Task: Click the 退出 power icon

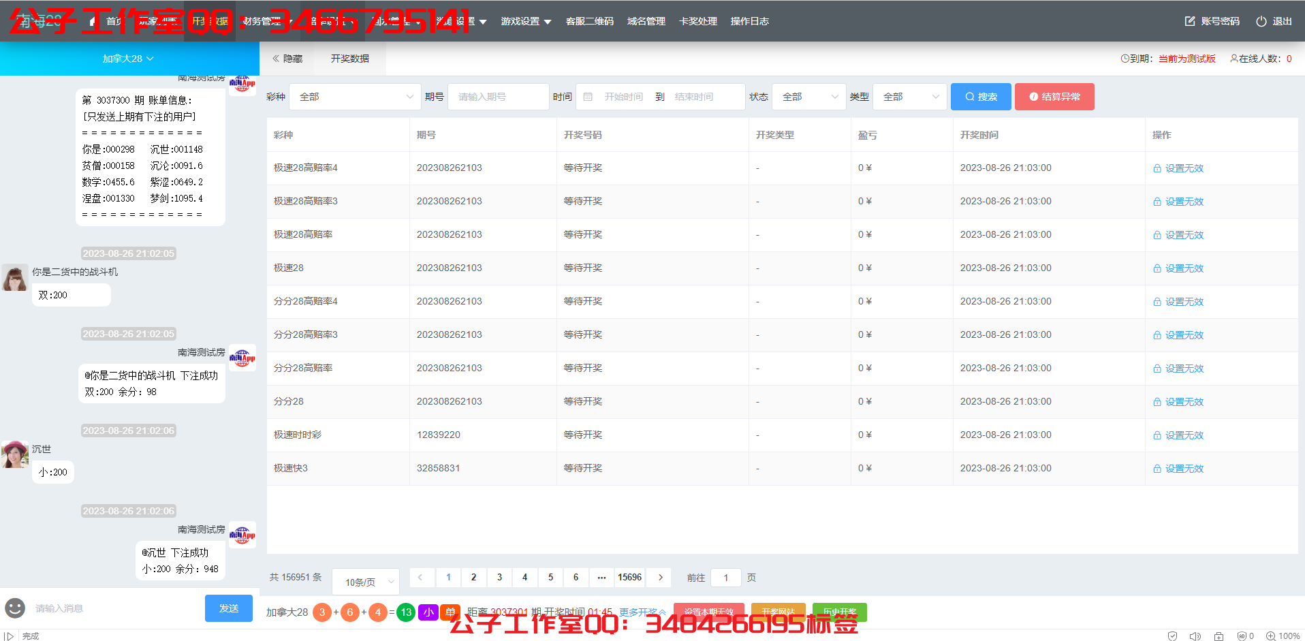Action: (x=1261, y=21)
